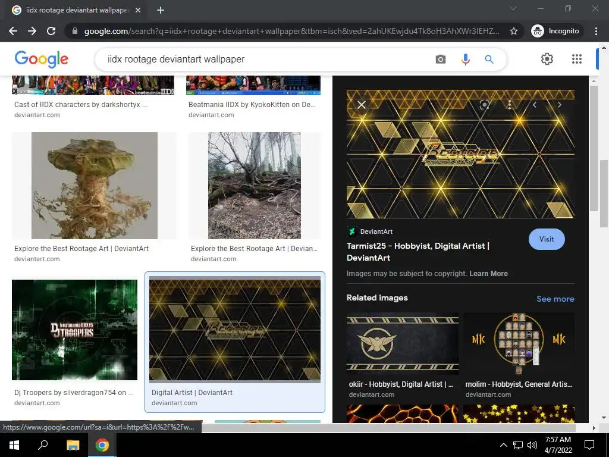This screenshot has width=609, height=457.
Task: Click the Google logo
Action: click(x=42, y=59)
